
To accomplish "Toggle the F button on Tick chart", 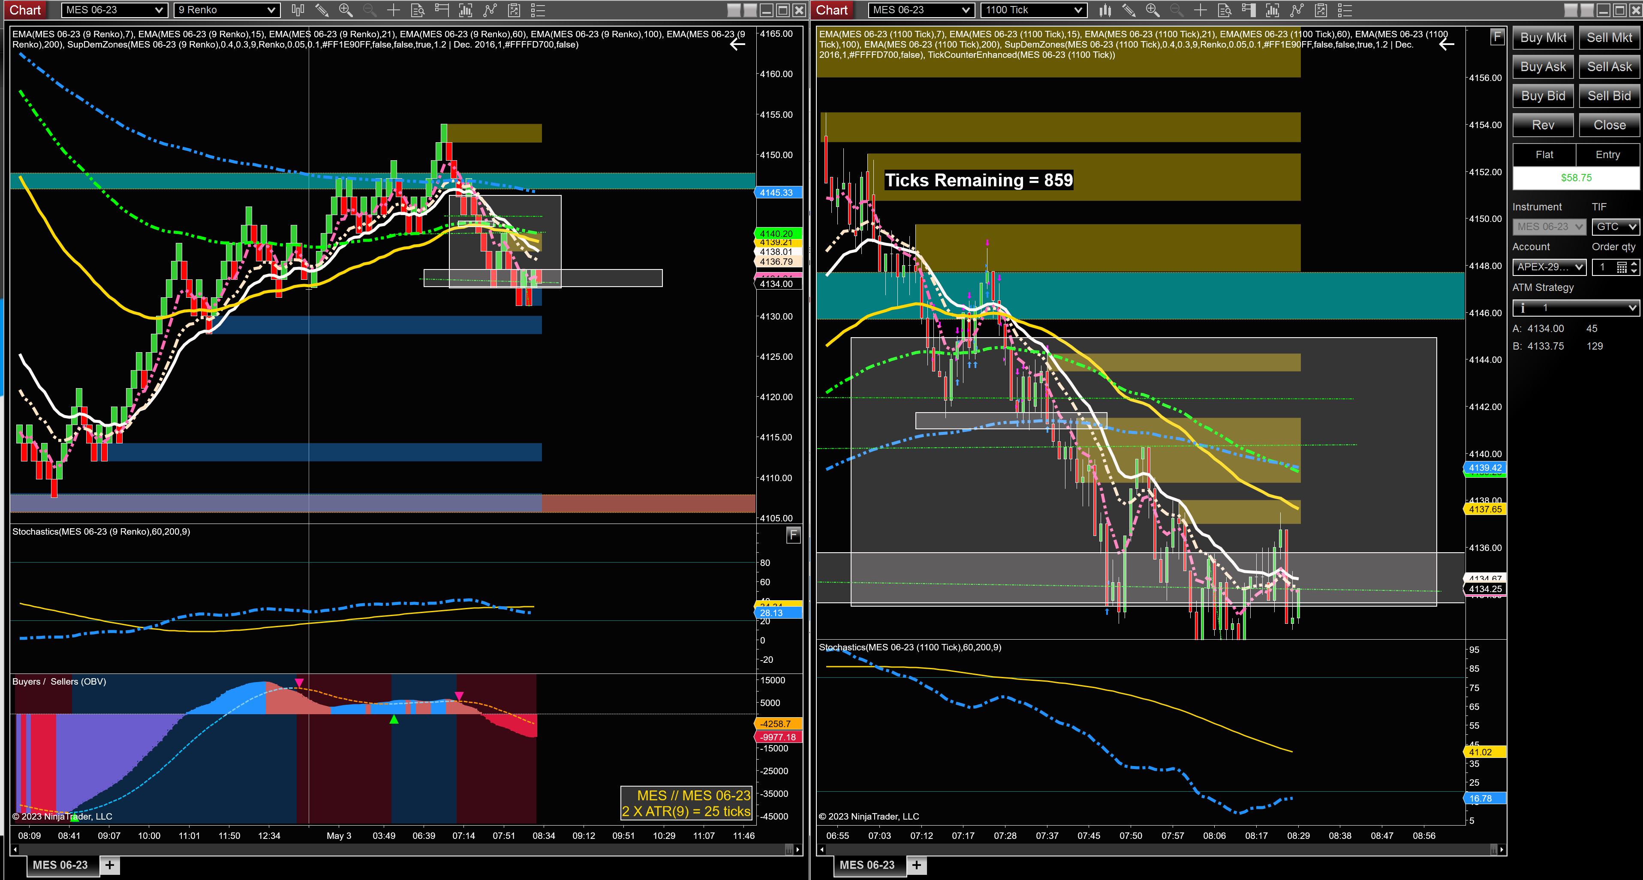I will pos(1497,37).
